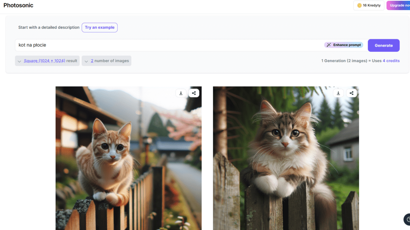This screenshot has width=410, height=230.
Task: Share the fluffy tabby cat image
Action: (352, 93)
